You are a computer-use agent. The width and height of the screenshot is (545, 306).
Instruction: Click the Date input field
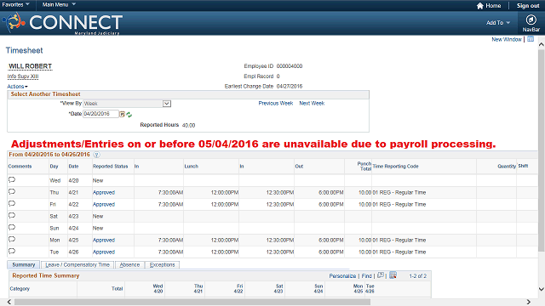point(100,114)
